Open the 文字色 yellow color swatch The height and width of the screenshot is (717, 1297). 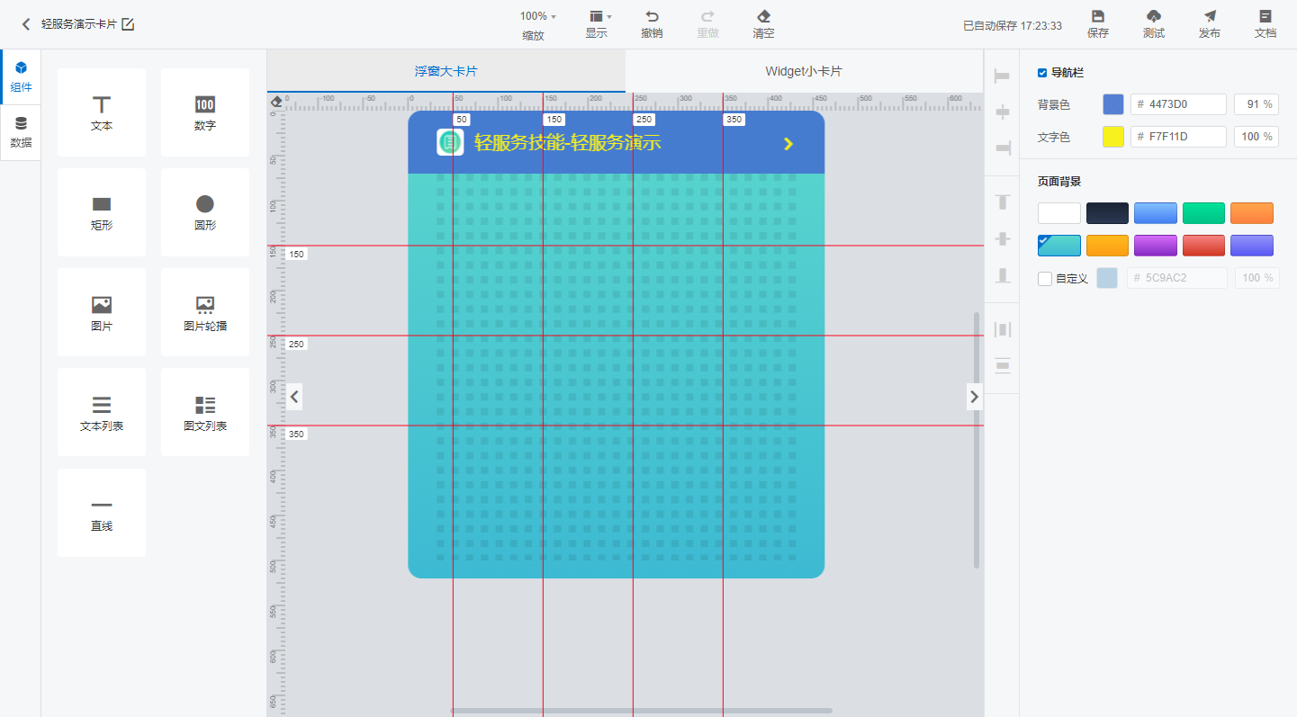1113,137
